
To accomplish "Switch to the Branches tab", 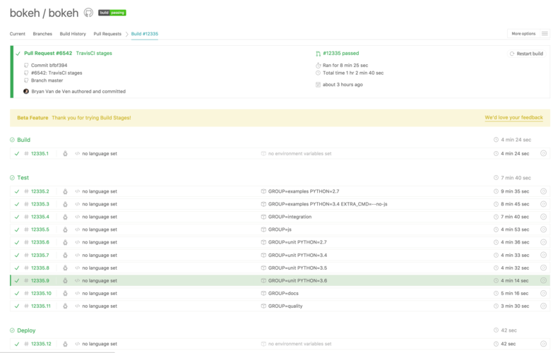I will (x=42, y=34).
